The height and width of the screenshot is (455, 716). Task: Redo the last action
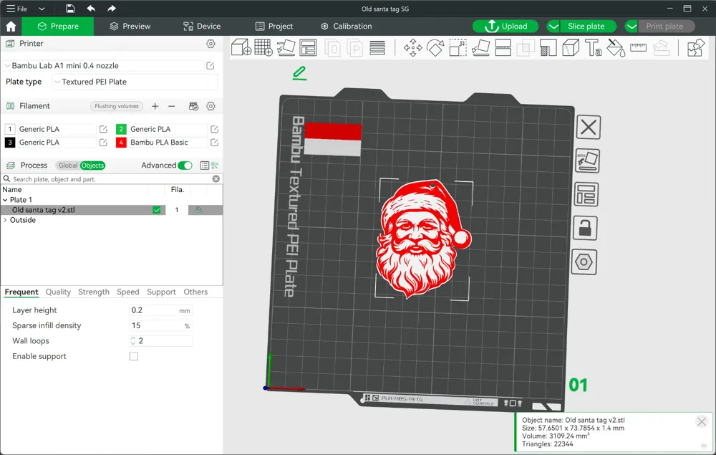[x=112, y=8]
